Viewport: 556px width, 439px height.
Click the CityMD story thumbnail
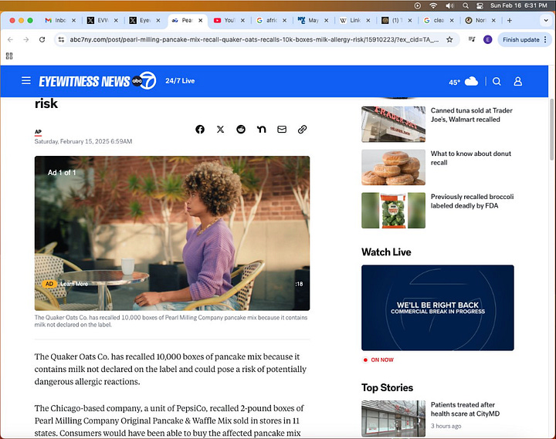click(x=393, y=418)
